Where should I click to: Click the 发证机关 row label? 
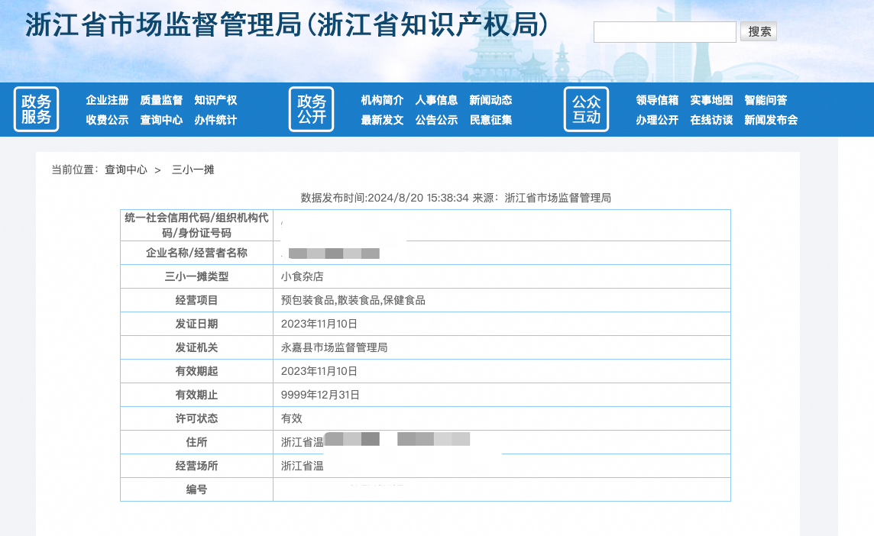(x=196, y=347)
